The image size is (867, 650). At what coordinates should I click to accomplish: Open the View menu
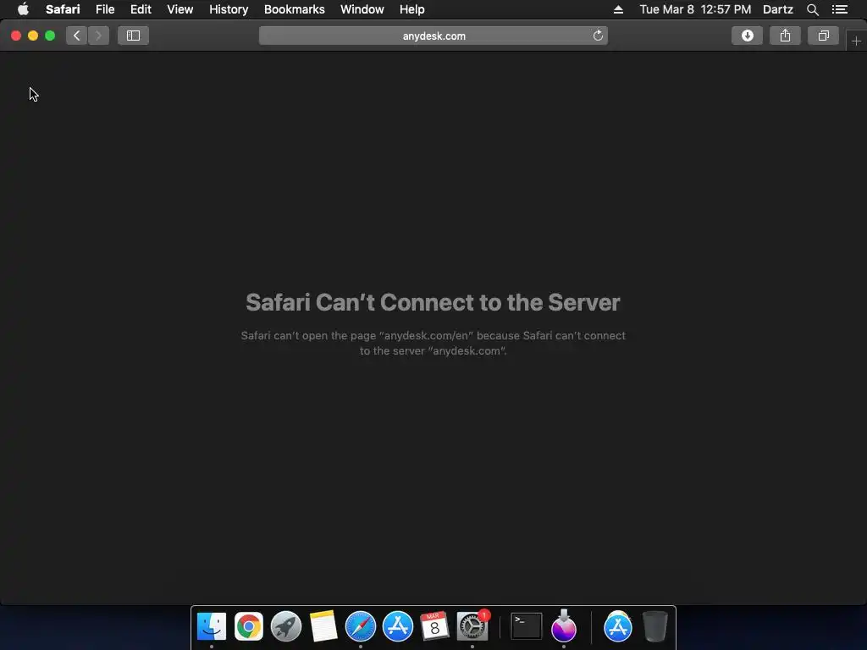pyautogui.click(x=180, y=9)
